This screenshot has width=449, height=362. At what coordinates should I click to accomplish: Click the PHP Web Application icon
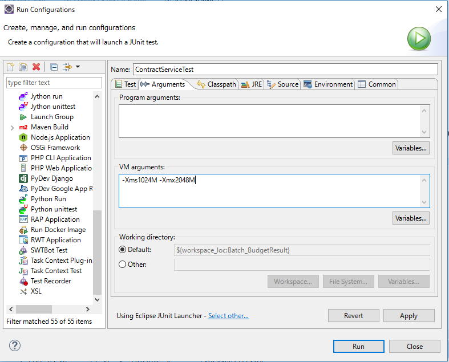[x=23, y=168]
